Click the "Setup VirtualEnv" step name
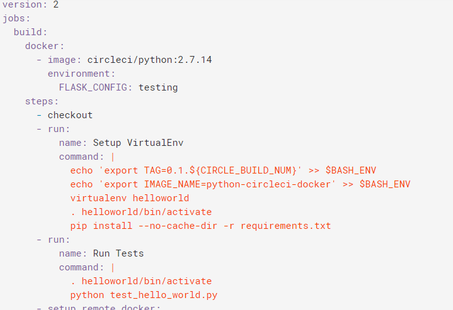453x310 pixels. 138,143
